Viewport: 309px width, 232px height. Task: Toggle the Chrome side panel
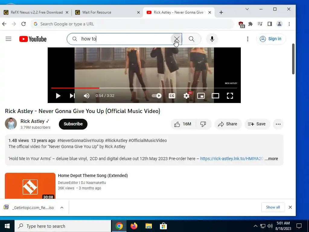269,24
